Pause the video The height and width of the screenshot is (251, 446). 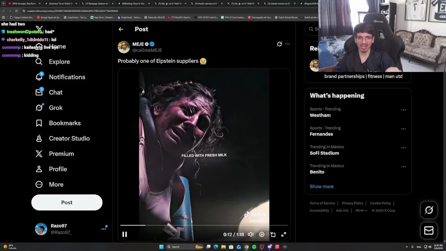click(x=124, y=235)
